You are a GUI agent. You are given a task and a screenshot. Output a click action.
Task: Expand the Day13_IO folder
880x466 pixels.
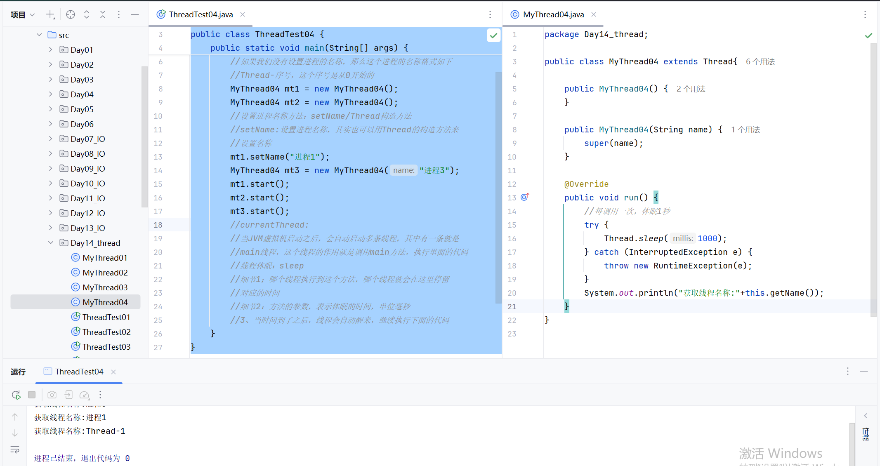pos(50,228)
